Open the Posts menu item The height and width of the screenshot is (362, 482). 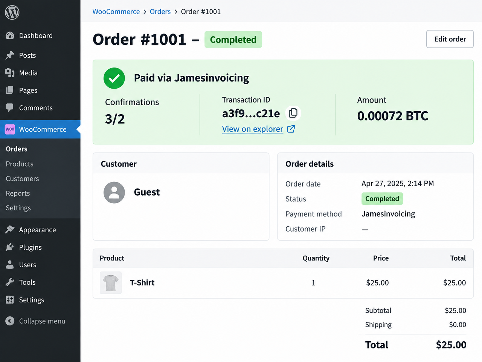click(40, 55)
